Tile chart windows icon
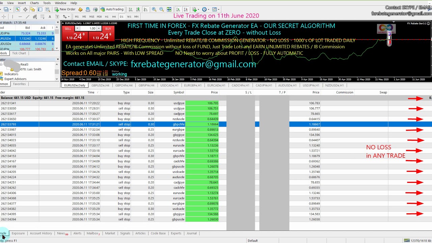The width and height of the screenshot is (432, 243). point(169,9)
